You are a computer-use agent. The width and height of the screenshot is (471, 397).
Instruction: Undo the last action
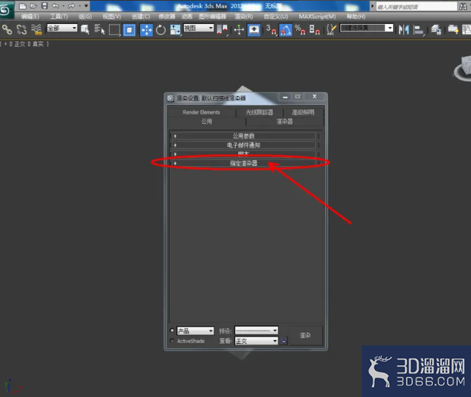[55, 6]
